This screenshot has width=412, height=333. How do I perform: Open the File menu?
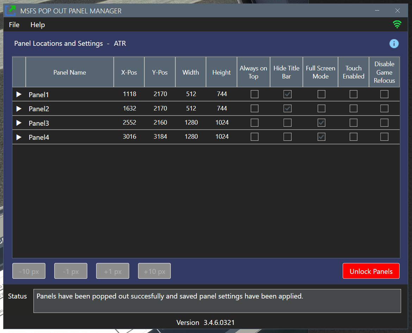[x=14, y=25]
